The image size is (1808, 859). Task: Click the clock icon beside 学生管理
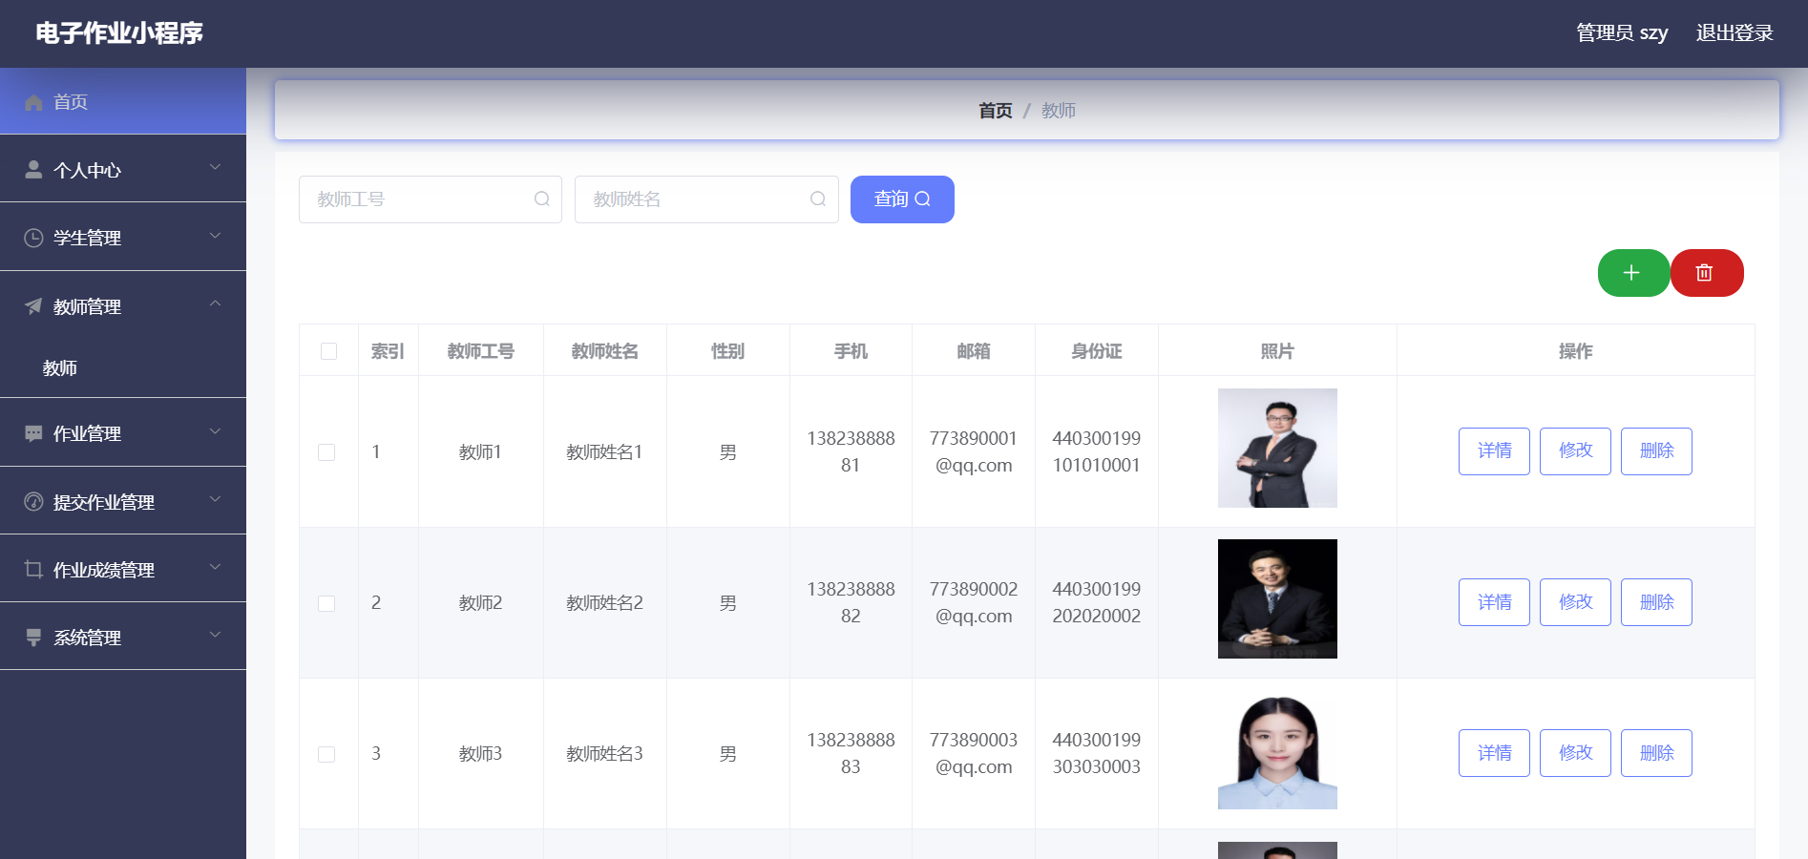33,238
